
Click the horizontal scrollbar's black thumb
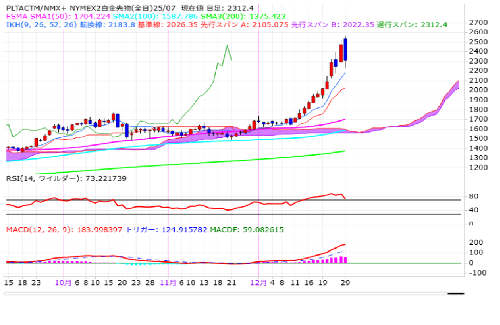[x=456, y=293]
